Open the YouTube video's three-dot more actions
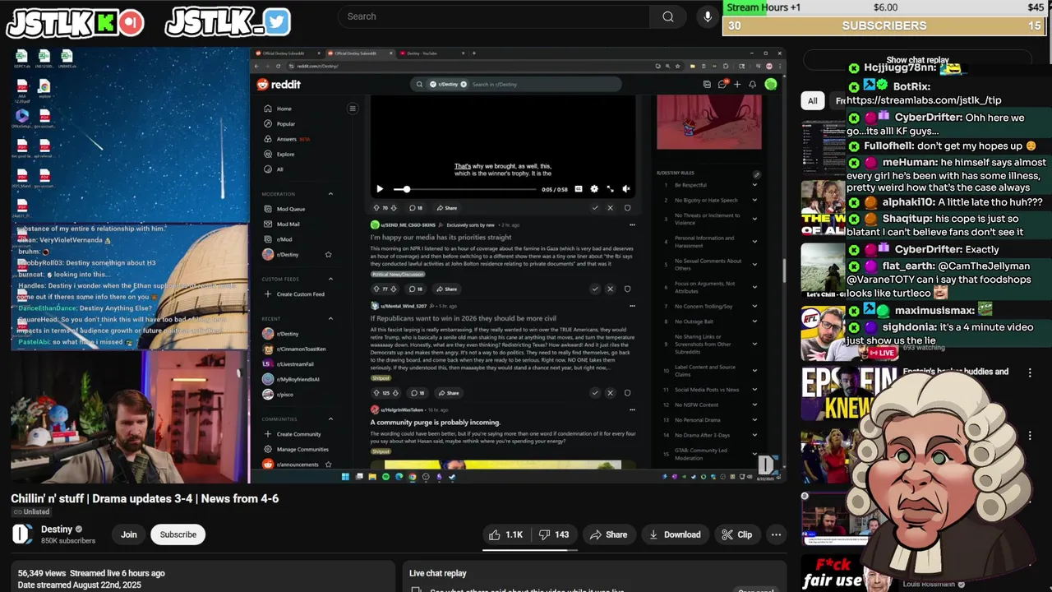The width and height of the screenshot is (1052, 592). click(776, 534)
